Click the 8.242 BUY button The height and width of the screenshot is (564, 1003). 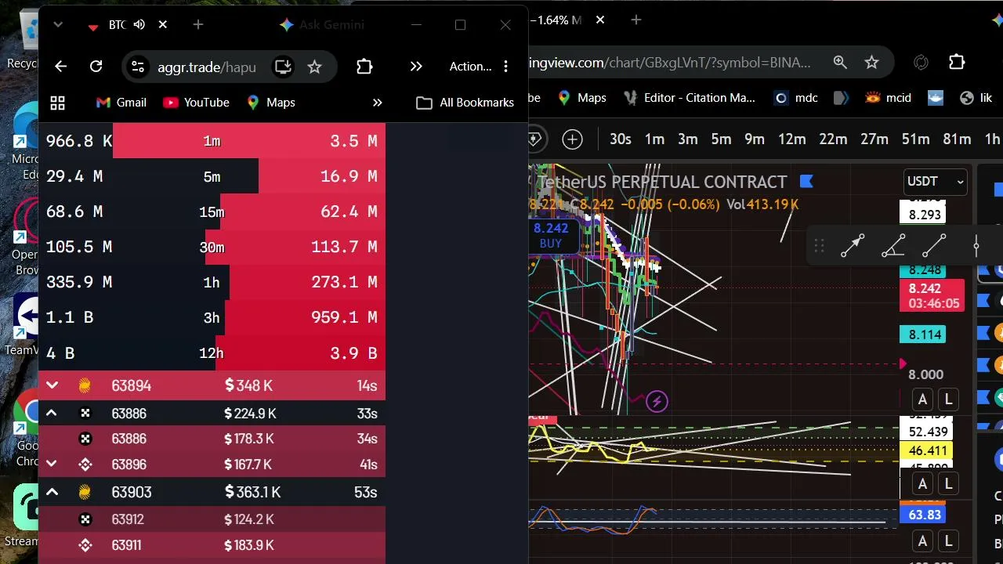pyautogui.click(x=551, y=235)
